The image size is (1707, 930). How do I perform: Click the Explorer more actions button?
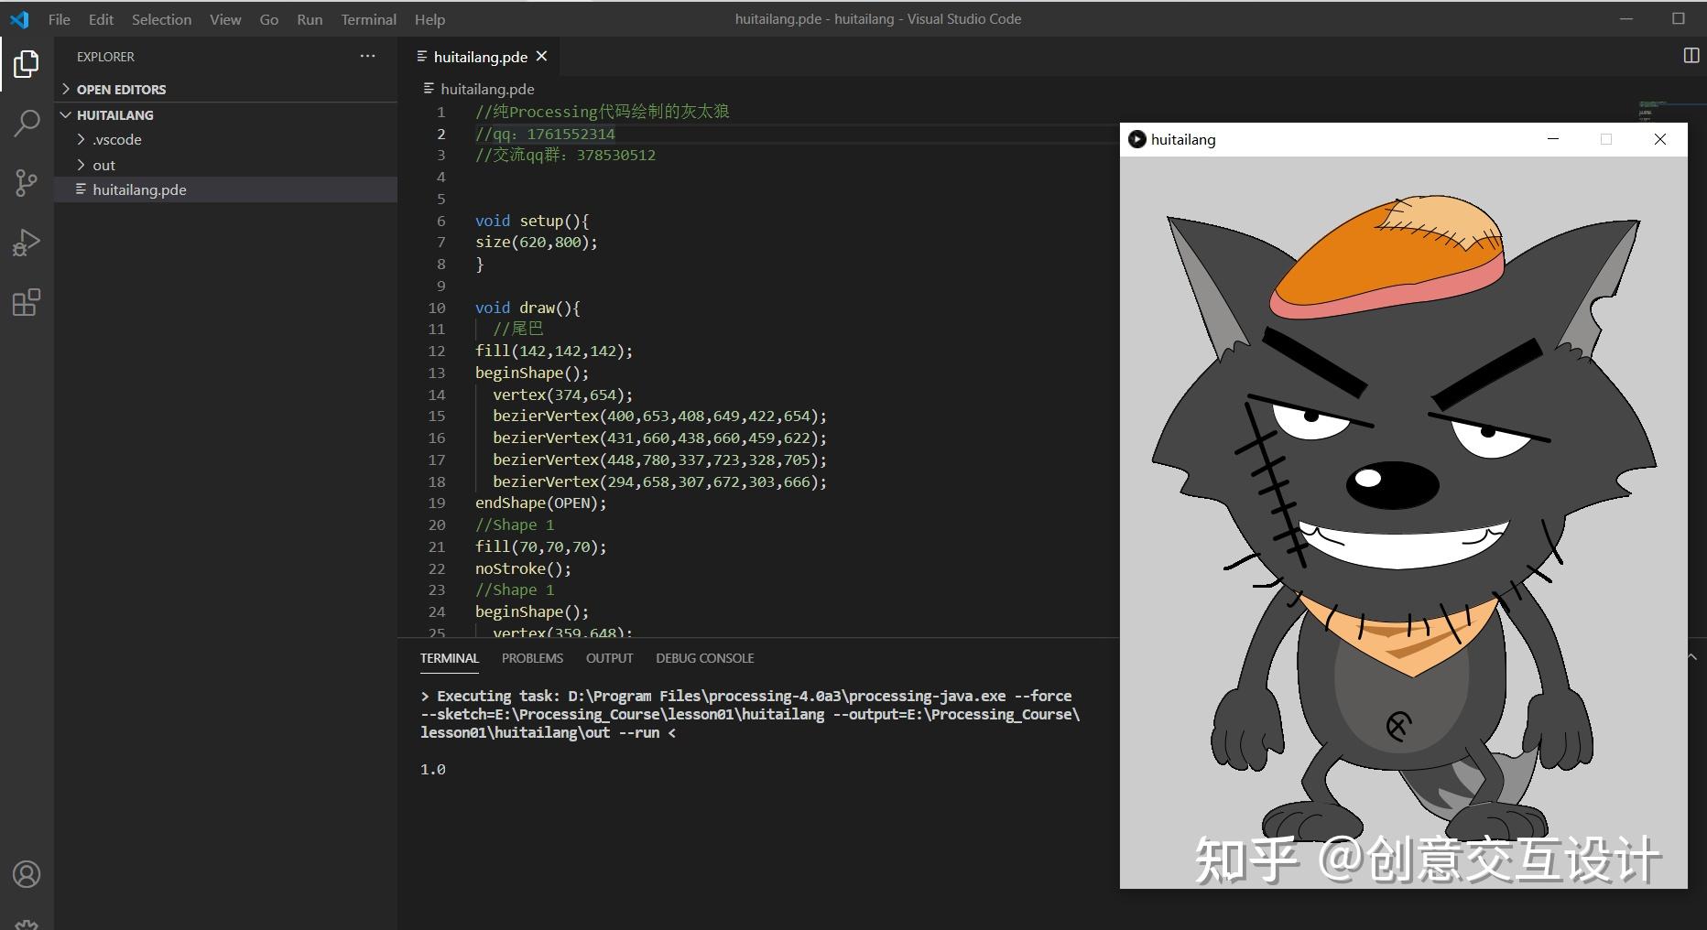coord(367,56)
